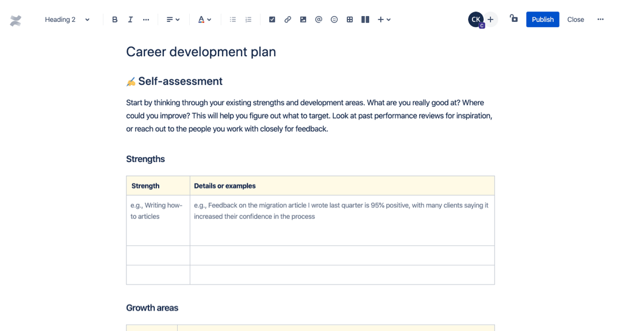Toggle a bulleted list
The image size is (621, 331).
[x=232, y=19]
